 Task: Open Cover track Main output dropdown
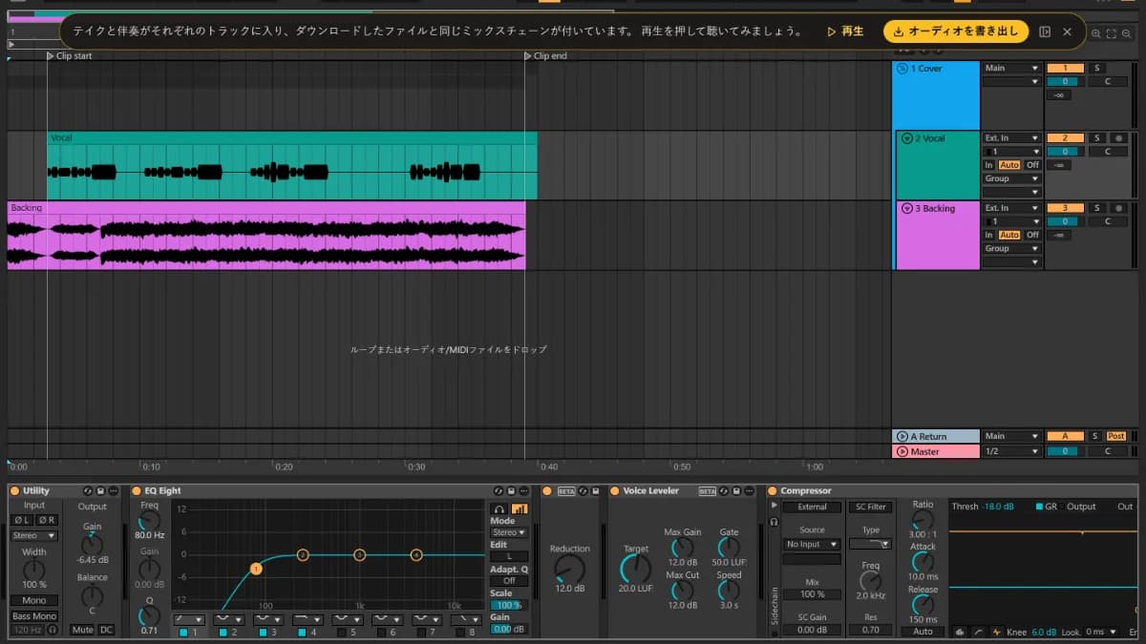click(x=1011, y=68)
